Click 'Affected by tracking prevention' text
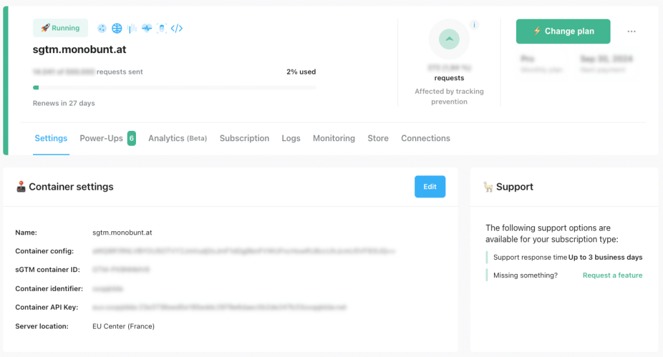The width and height of the screenshot is (663, 357). [x=449, y=97]
